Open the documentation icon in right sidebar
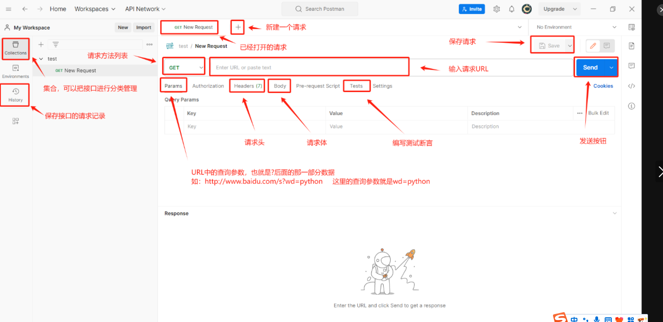Image resolution: width=663 pixels, height=322 pixels. coord(631,46)
